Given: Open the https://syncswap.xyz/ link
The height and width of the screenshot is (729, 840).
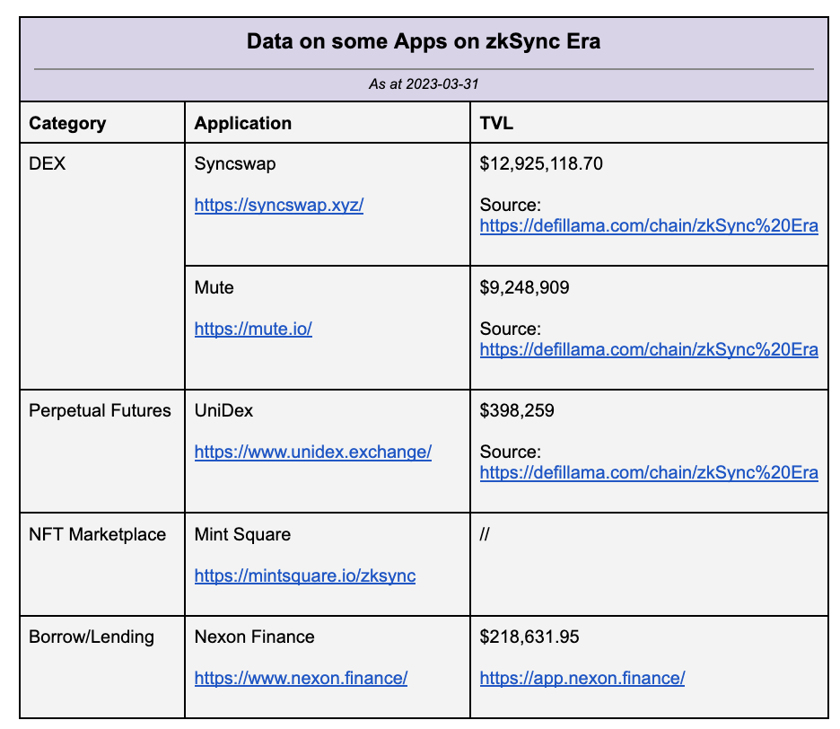Looking at the screenshot, I should (x=278, y=206).
